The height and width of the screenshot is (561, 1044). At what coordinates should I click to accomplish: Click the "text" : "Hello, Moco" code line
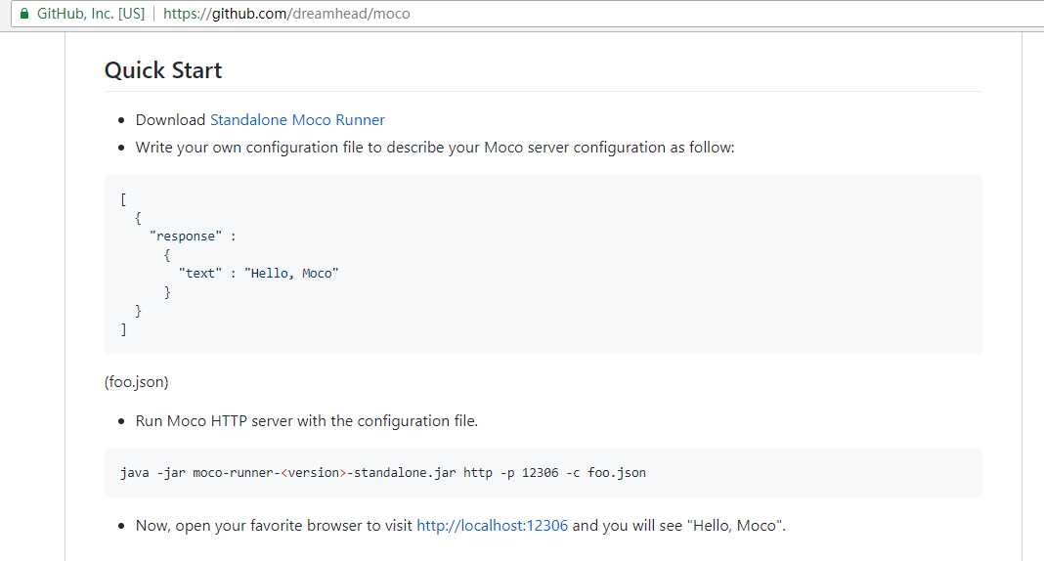(258, 274)
